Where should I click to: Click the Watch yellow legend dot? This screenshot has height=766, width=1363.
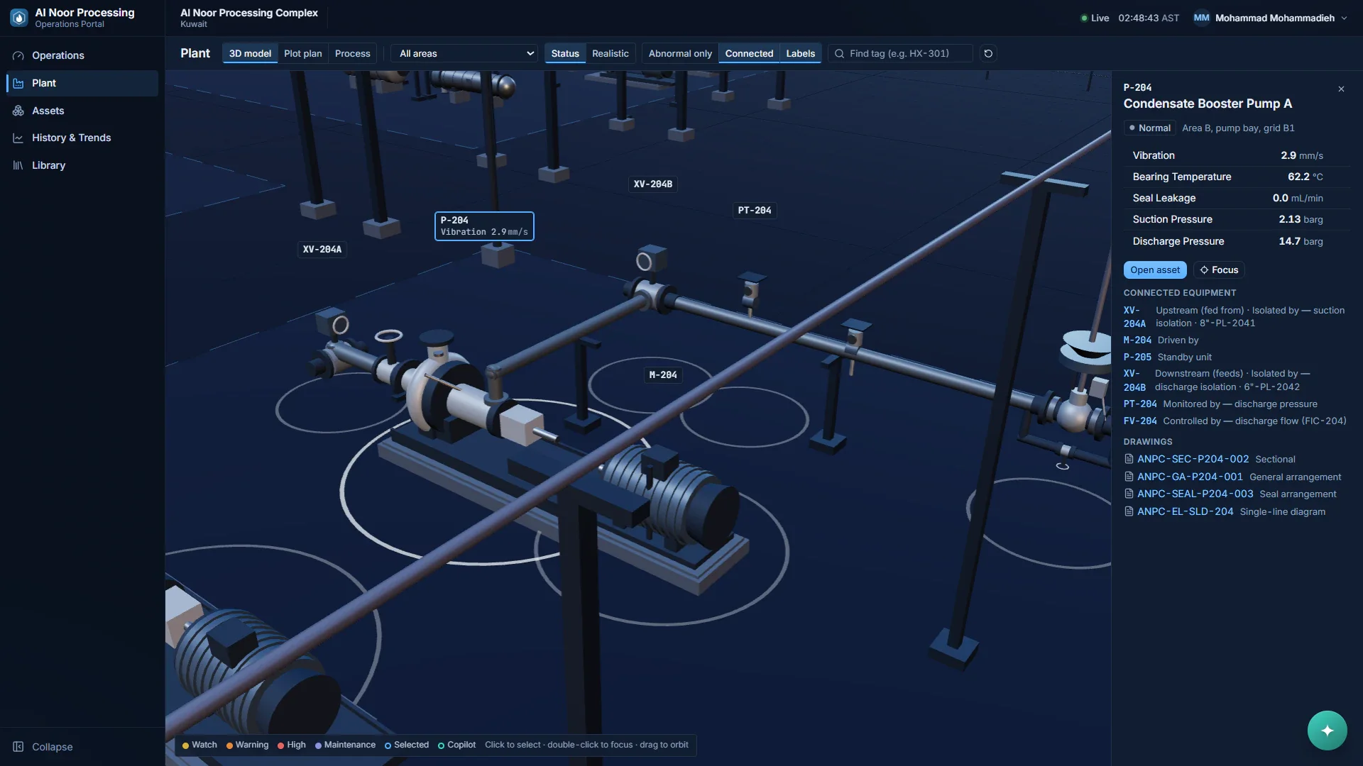185,745
